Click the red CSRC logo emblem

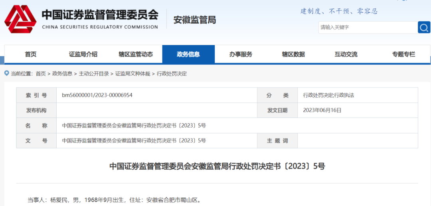point(20,19)
